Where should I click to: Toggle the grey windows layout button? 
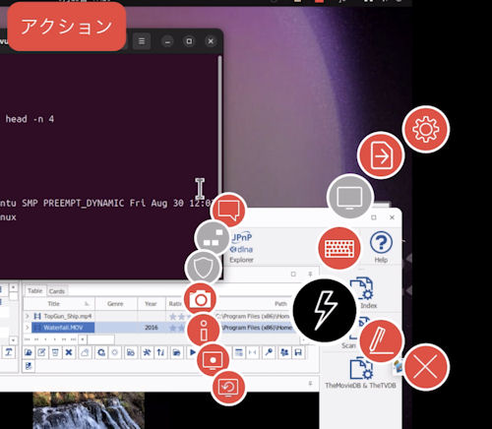tap(213, 237)
